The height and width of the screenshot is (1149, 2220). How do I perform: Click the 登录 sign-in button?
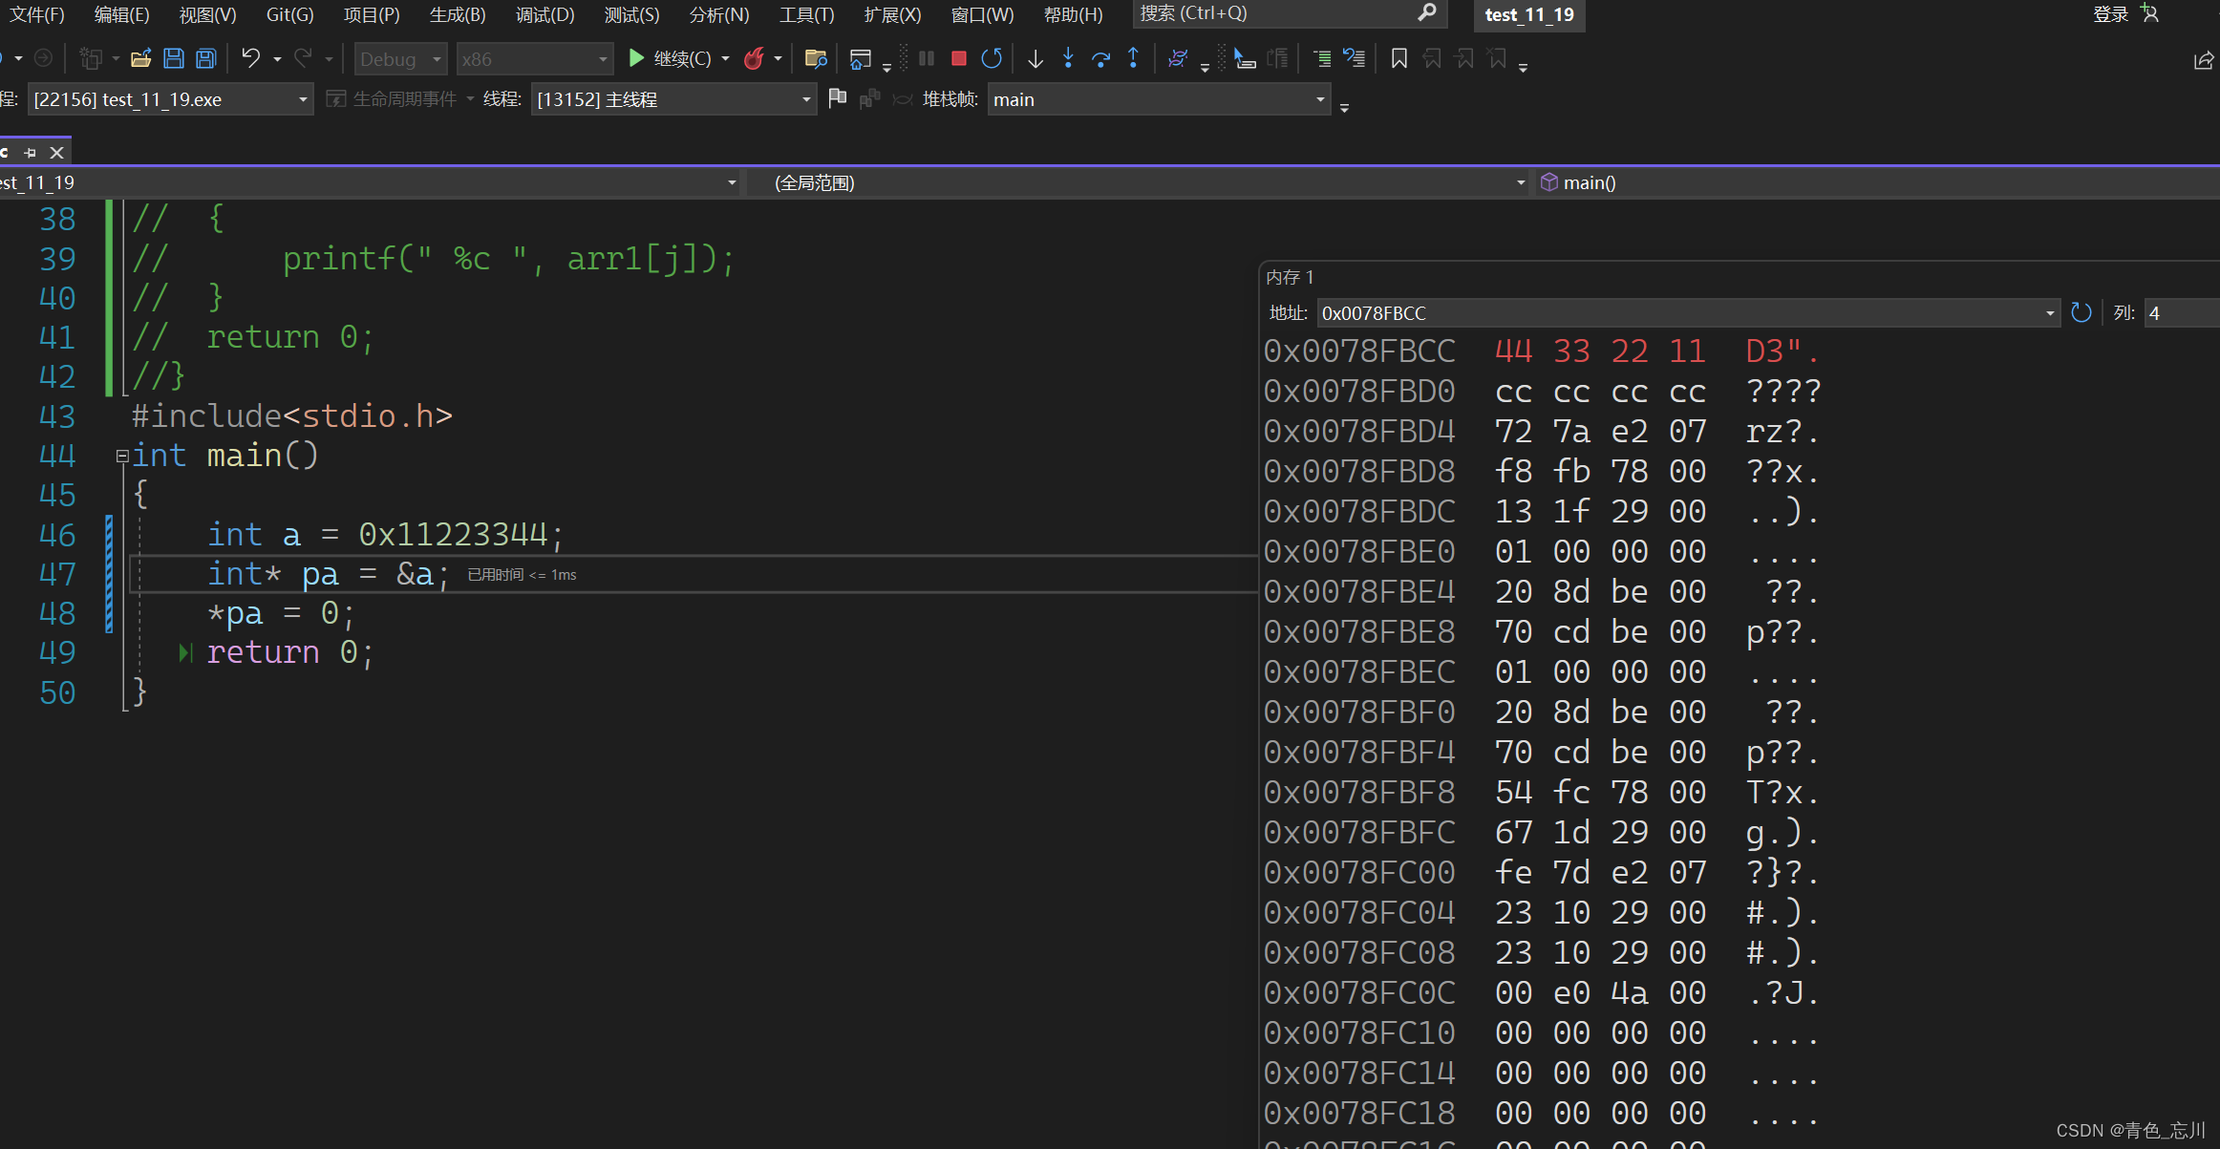point(2110,13)
